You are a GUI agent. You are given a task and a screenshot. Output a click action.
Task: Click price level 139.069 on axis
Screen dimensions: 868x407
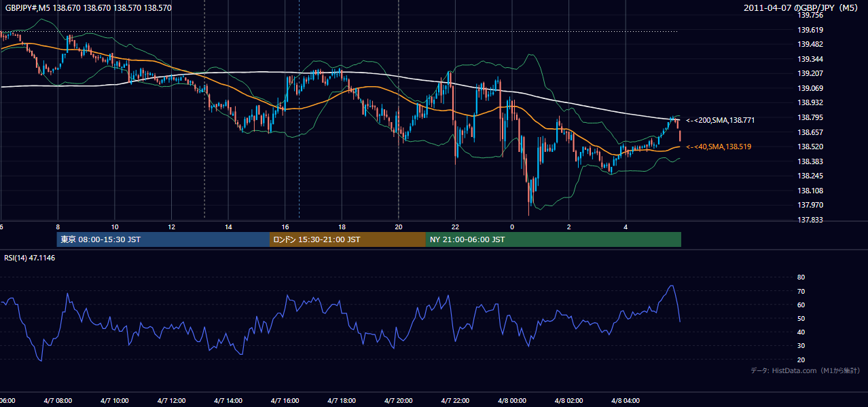tap(810, 88)
